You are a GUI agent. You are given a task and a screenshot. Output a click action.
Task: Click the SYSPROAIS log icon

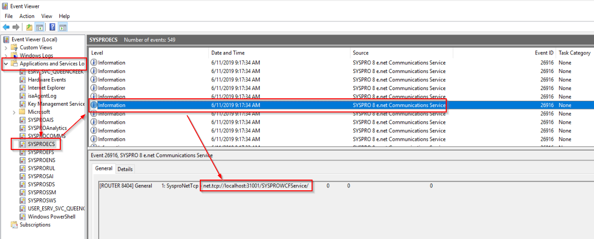click(x=22, y=120)
